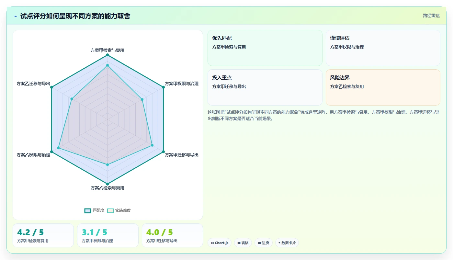Click 方案甲权限与治理 text in 谨慎评估 card
453x260 pixels.
pos(347,47)
